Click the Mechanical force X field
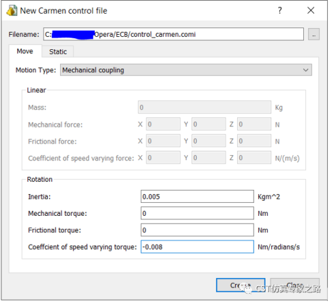The width and height of the screenshot is (332, 304). 163,124
